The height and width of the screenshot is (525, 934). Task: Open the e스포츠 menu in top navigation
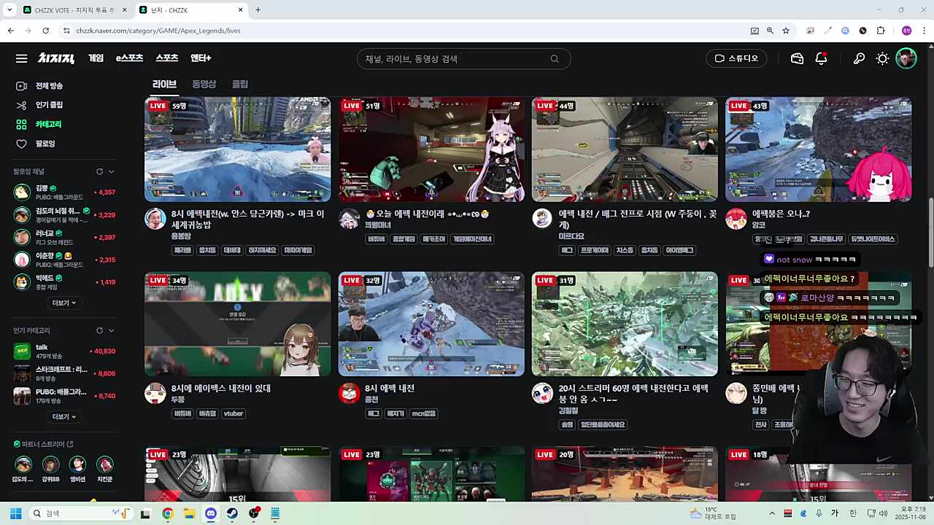pyautogui.click(x=129, y=58)
